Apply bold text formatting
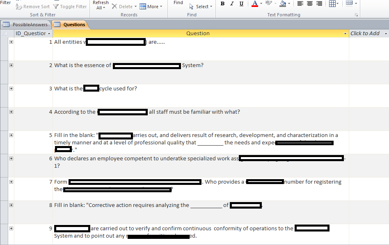 pyautogui.click(x=222, y=4)
